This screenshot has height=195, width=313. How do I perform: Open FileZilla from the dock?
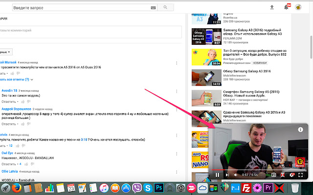coord(246,188)
